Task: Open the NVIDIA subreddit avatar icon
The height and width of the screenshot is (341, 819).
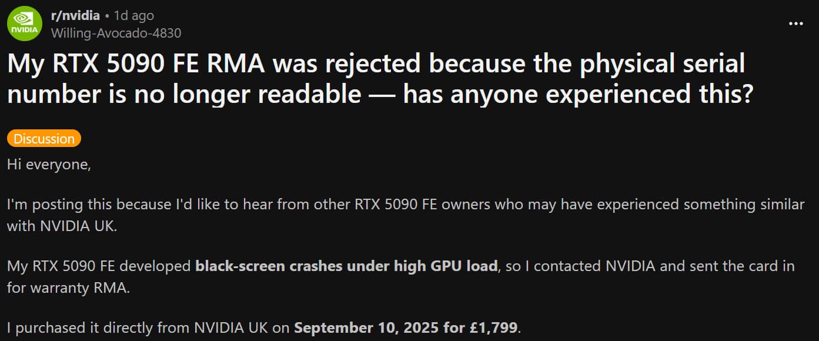Action: click(x=25, y=24)
